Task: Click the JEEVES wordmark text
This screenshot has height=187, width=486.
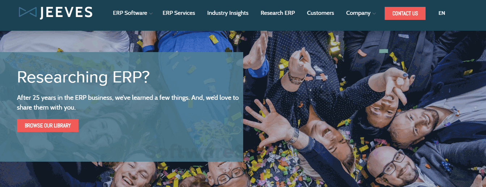Action: [66, 13]
